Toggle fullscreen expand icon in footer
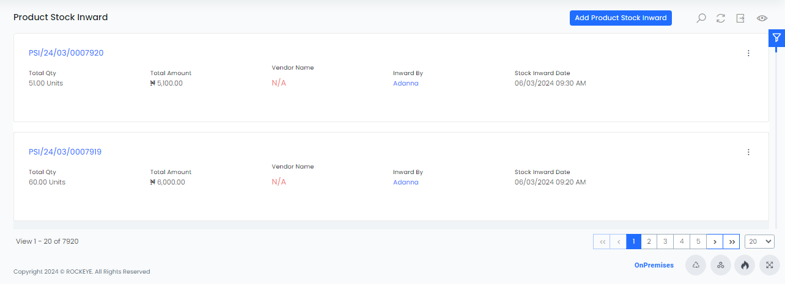The height and width of the screenshot is (284, 785). pyautogui.click(x=770, y=265)
